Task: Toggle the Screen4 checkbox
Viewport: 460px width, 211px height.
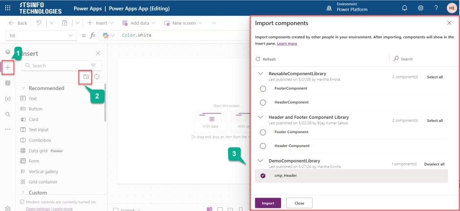Action: 116,210
